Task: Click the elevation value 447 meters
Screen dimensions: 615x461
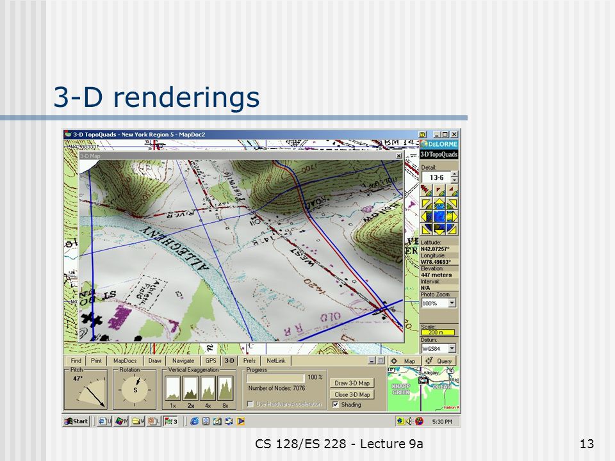Action: [436, 275]
